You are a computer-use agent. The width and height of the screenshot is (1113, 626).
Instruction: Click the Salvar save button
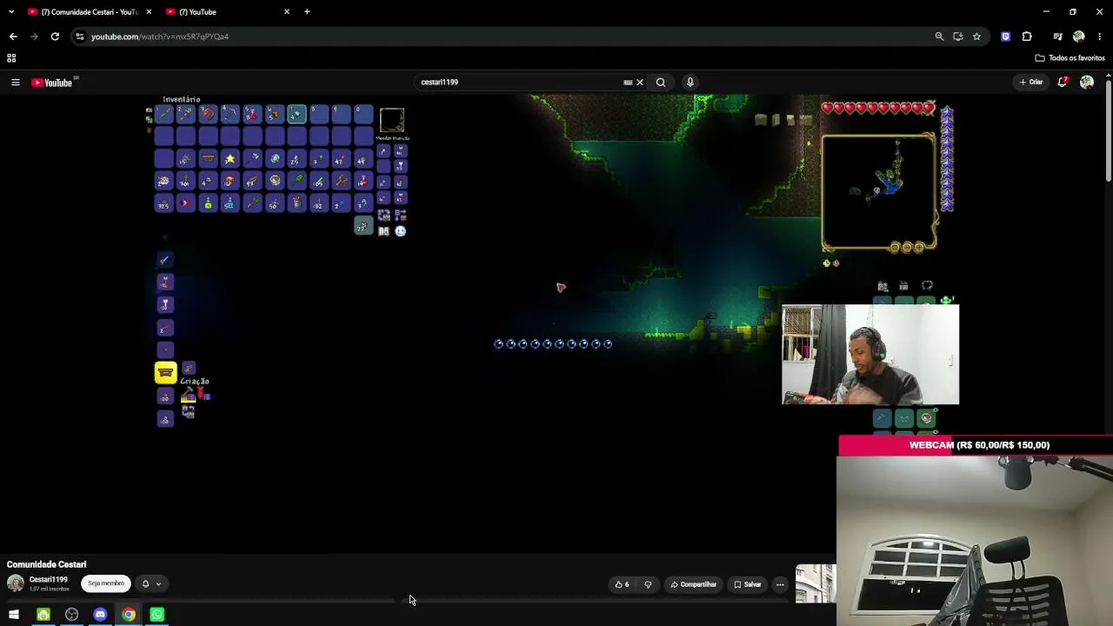(748, 584)
